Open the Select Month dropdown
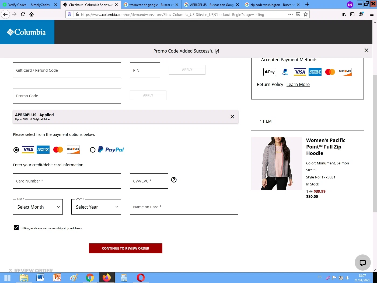377x283 pixels. click(x=38, y=207)
